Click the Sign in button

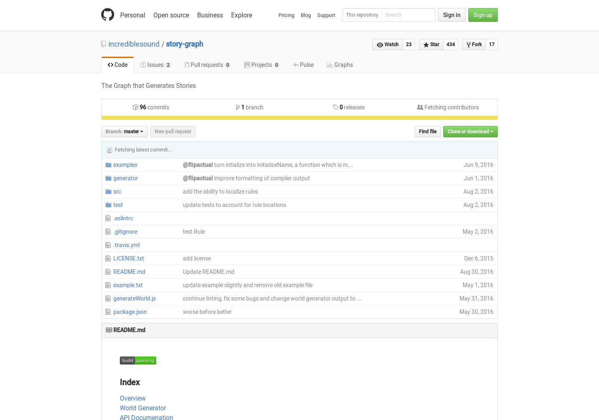click(452, 15)
